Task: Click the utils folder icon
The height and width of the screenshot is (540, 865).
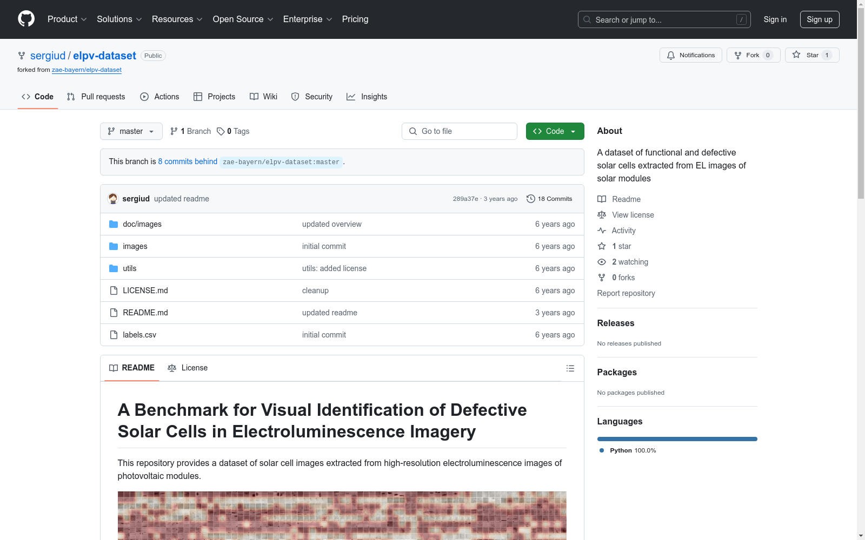Action: (x=114, y=268)
